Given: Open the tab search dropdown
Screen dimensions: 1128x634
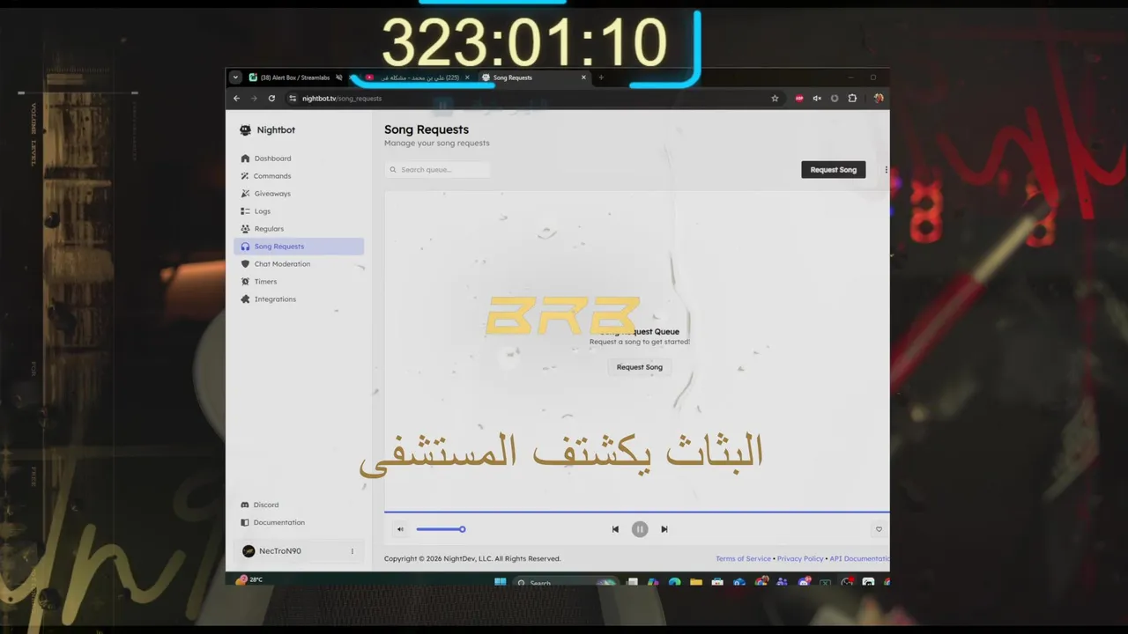Looking at the screenshot, I should point(235,77).
